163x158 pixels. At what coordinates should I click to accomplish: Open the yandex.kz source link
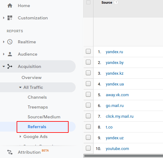[115, 73]
